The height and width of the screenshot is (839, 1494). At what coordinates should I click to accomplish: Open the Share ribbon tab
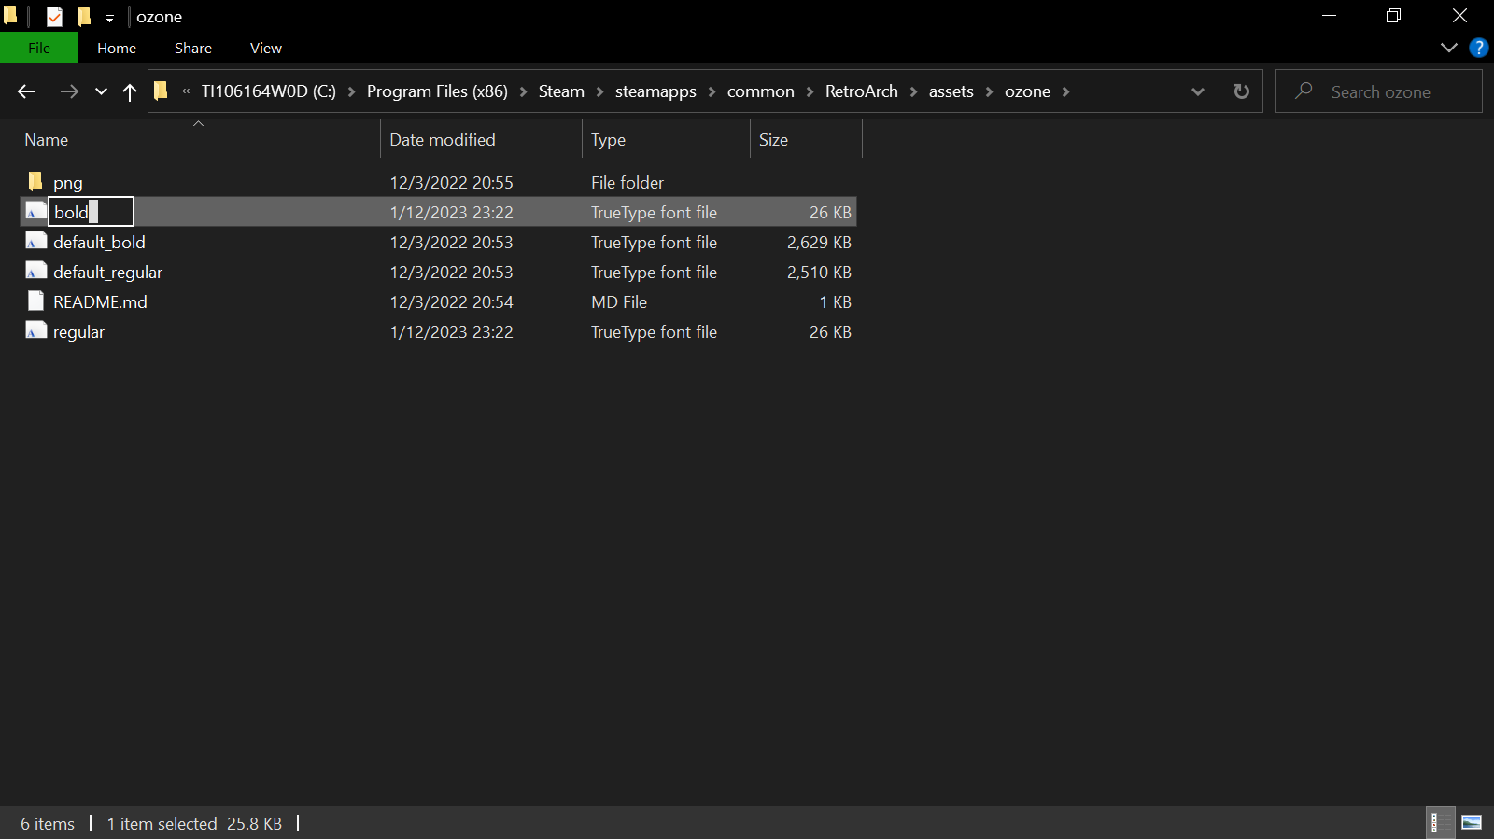[193, 48]
